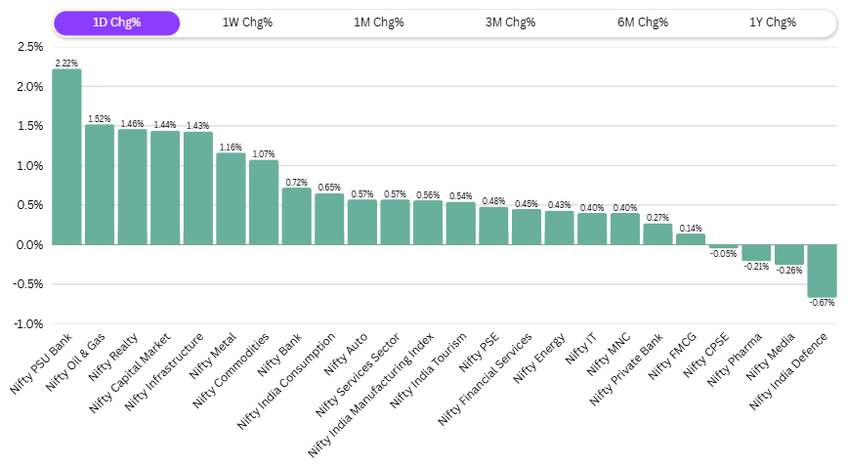Image resolution: width=848 pixels, height=466 pixels.
Task: Select the 1D Chg% tab
Action: coord(117,22)
